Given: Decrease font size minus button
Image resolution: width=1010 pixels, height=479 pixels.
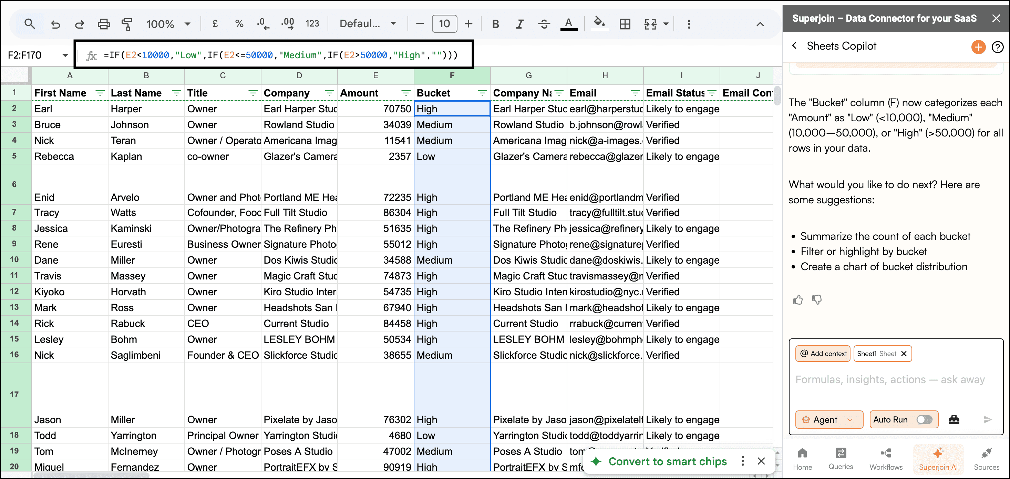Looking at the screenshot, I should [x=420, y=24].
